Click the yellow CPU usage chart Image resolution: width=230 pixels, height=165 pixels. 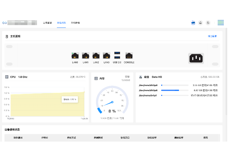47,103
